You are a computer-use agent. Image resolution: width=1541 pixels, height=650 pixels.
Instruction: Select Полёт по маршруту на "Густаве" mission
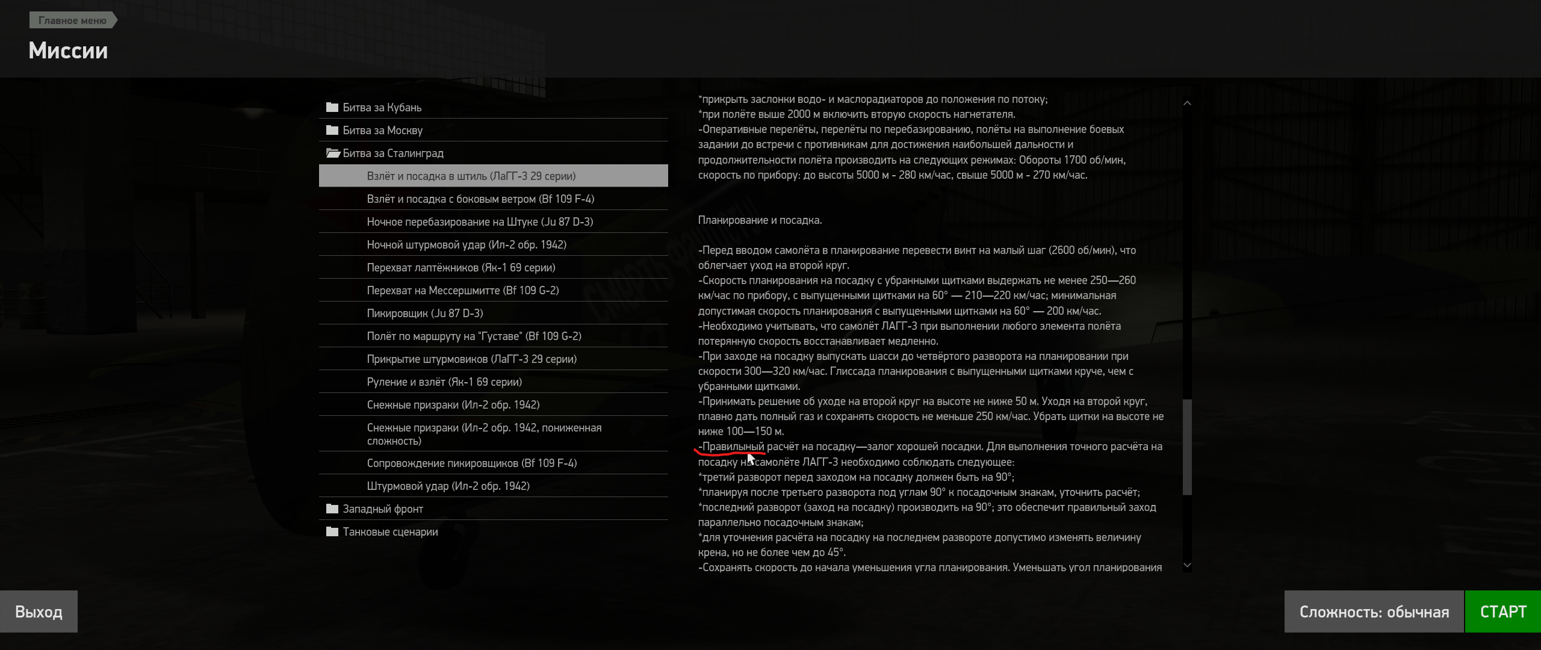[493, 336]
